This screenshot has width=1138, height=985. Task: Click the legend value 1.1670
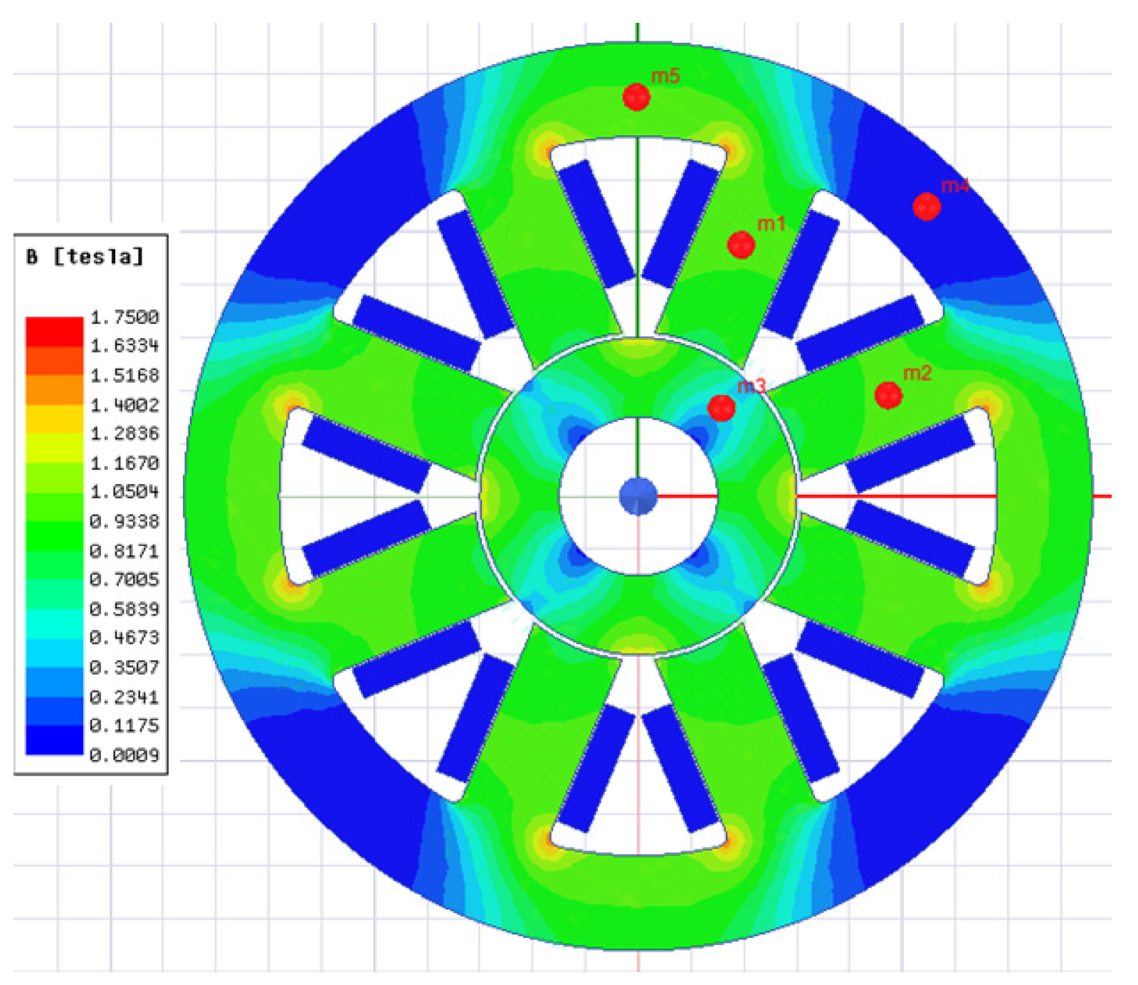click(x=125, y=463)
